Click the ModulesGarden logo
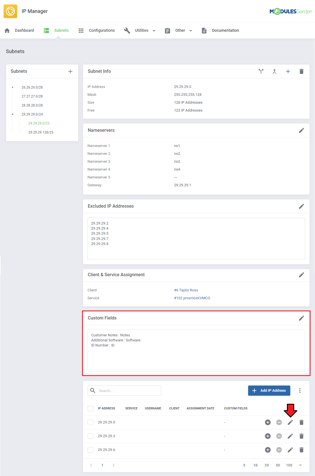 [x=291, y=12]
